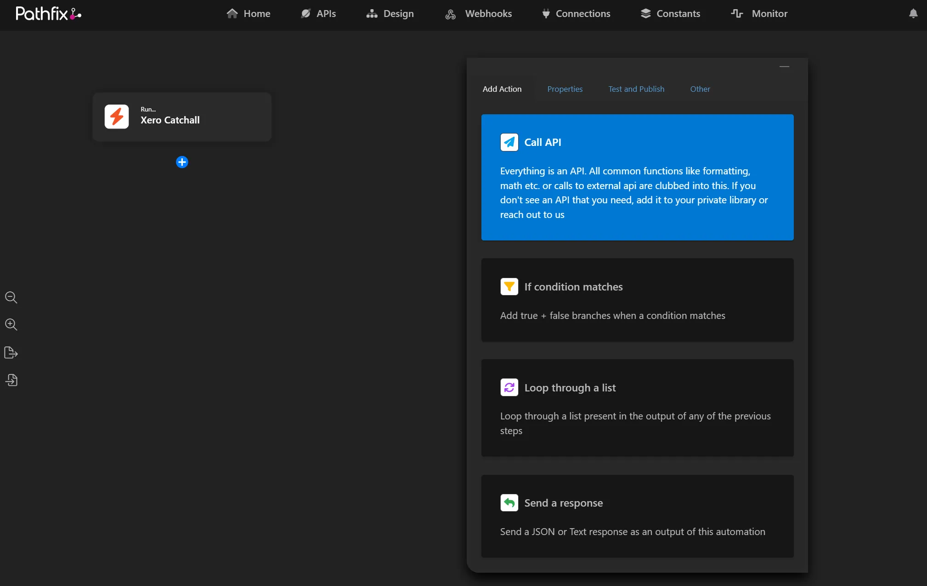Choose the Call API action card
This screenshot has width=927, height=586.
(637, 177)
